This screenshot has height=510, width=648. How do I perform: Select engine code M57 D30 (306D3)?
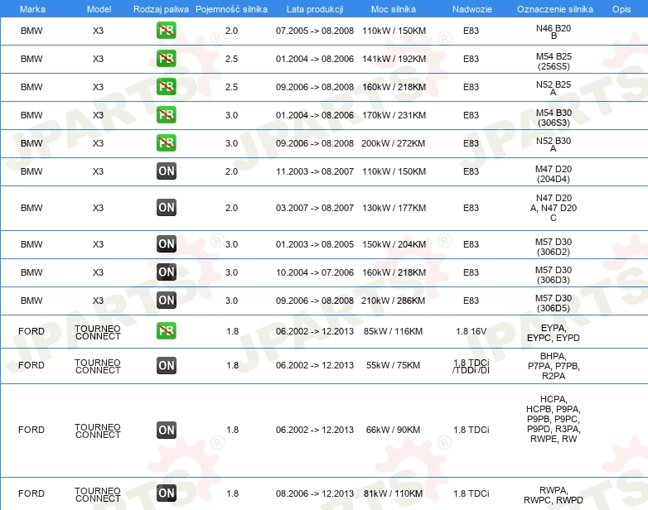pos(554,275)
